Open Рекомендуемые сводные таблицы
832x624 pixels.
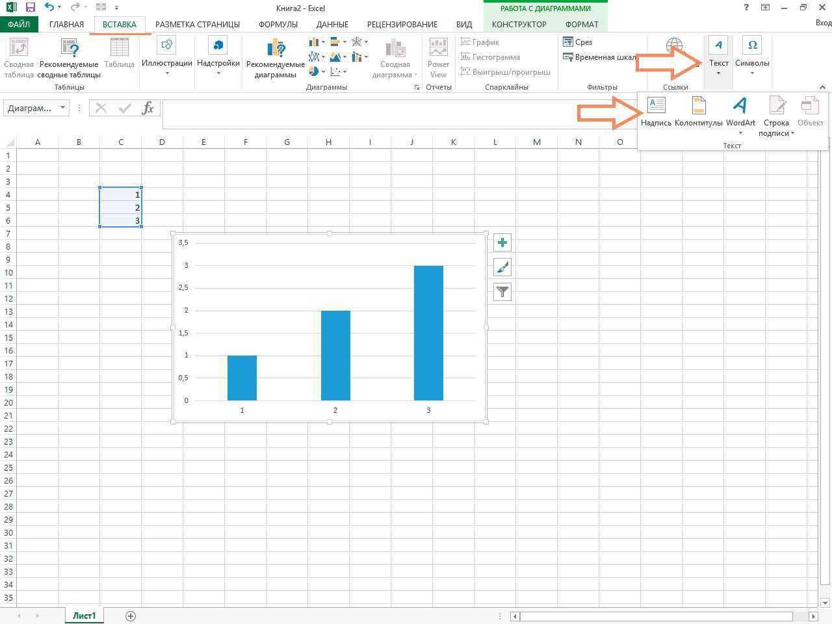click(x=70, y=58)
